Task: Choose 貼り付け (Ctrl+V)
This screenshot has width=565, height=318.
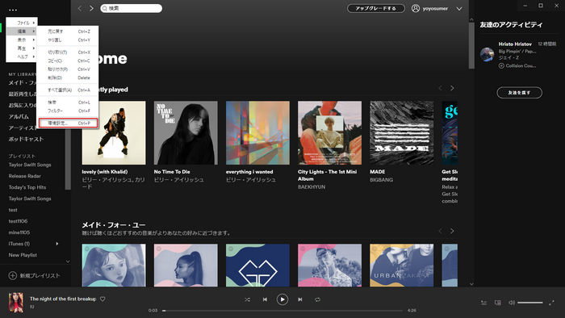Action: tap(68, 69)
